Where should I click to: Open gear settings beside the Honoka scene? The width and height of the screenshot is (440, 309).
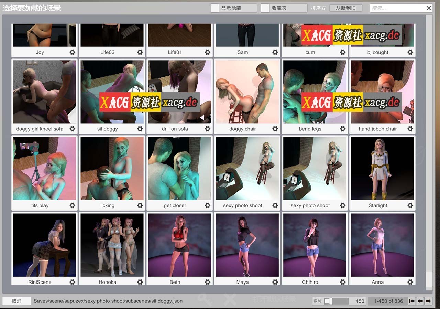[140, 282]
